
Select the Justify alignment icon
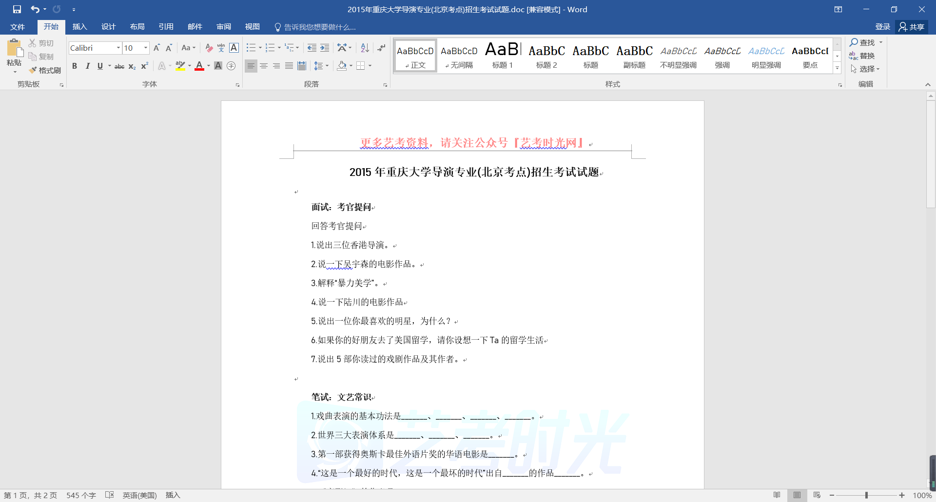pyautogui.click(x=289, y=66)
